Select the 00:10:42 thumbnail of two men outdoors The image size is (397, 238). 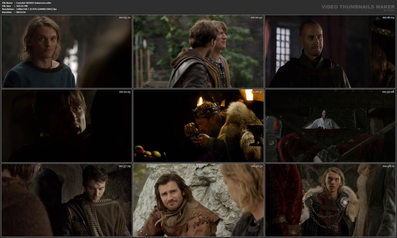pyautogui.click(x=198, y=51)
